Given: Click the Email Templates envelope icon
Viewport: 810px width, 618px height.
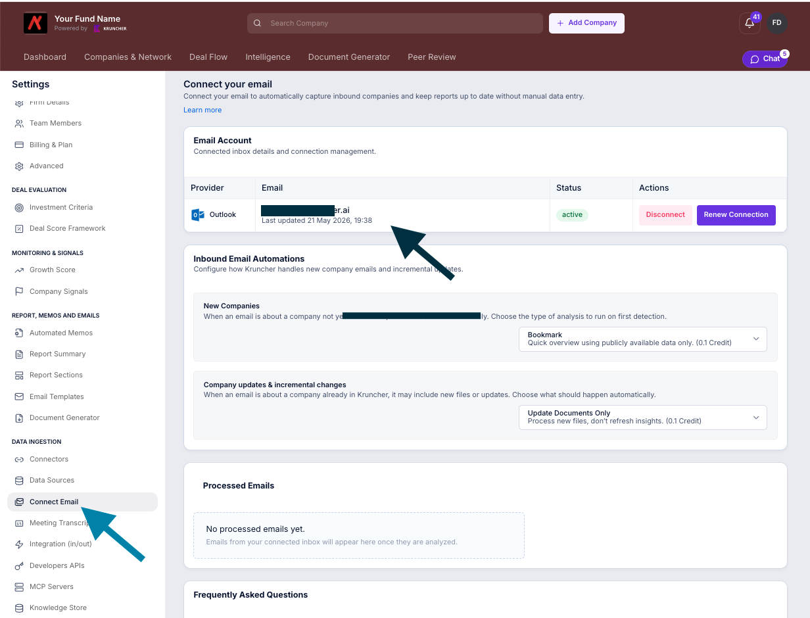Looking at the screenshot, I should (19, 396).
